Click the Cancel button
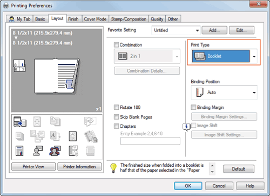 tap(219, 186)
